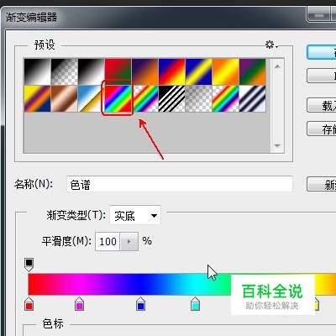Select the magenta color stop
Screen dimensions: 336x336
[x=80, y=304]
